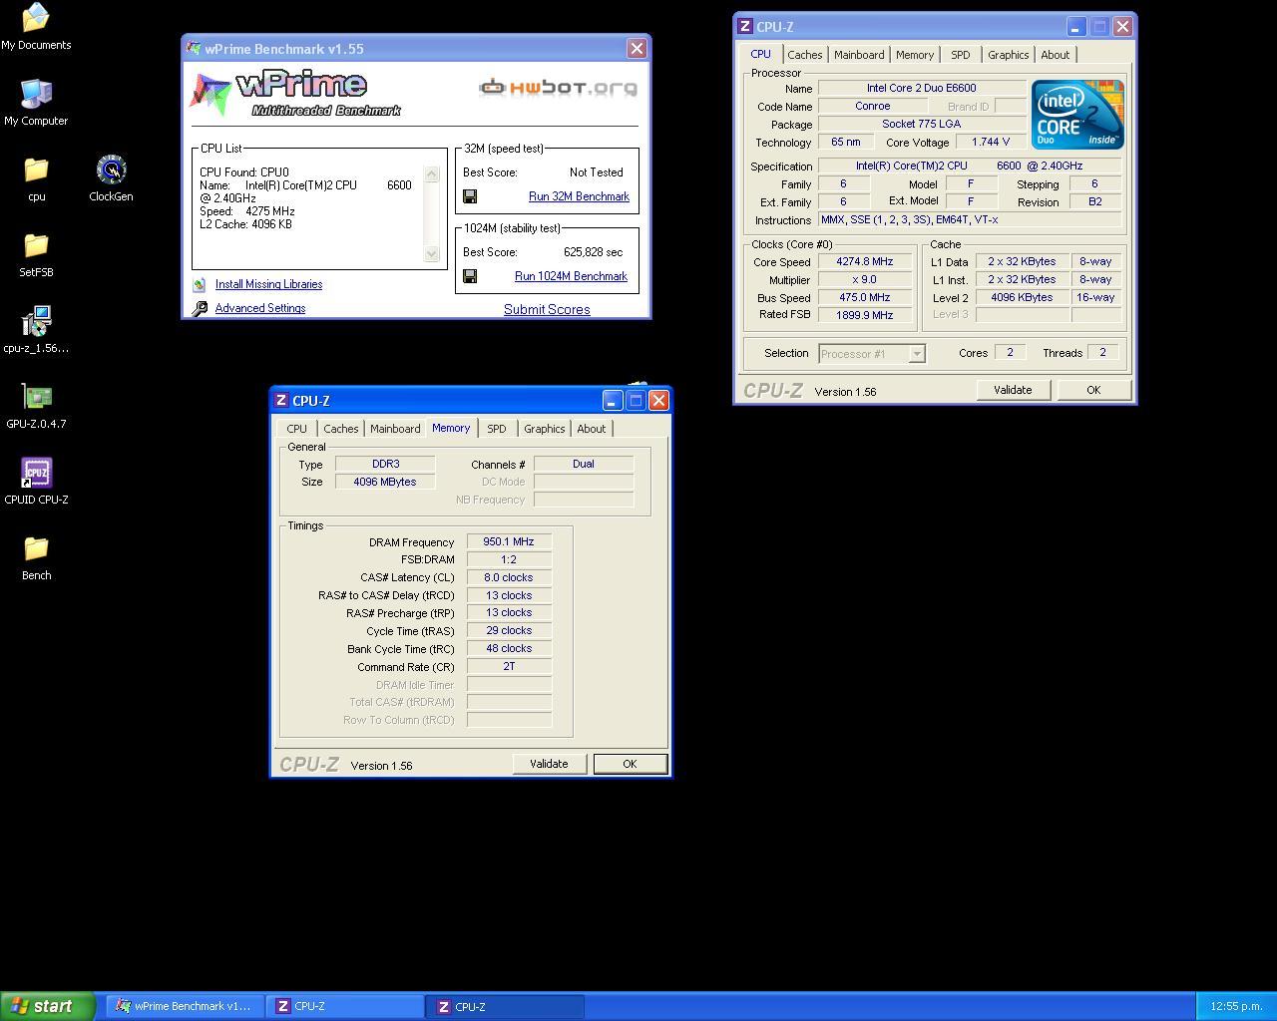Viewport: 1277px width, 1021px height.
Task: Click CPU-Z title icon in CPU window
Action: tap(745, 27)
